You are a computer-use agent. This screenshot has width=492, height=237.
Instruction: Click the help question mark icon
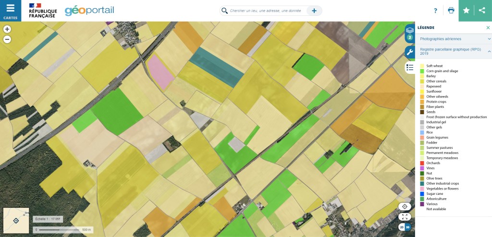435,11
